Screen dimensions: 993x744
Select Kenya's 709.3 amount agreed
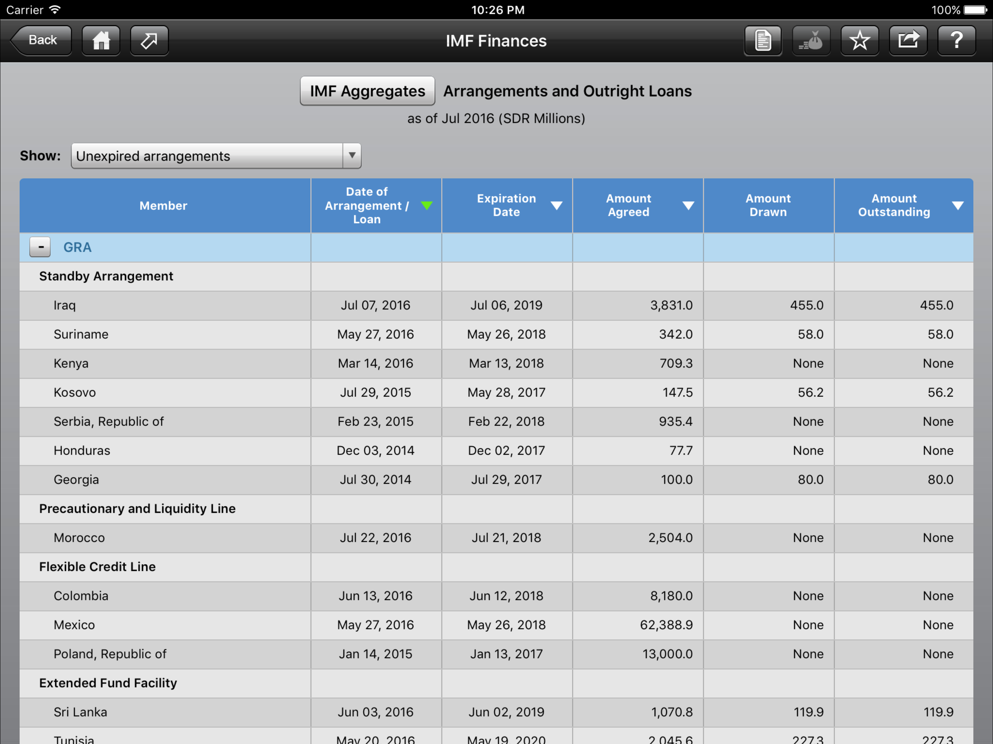tap(676, 364)
